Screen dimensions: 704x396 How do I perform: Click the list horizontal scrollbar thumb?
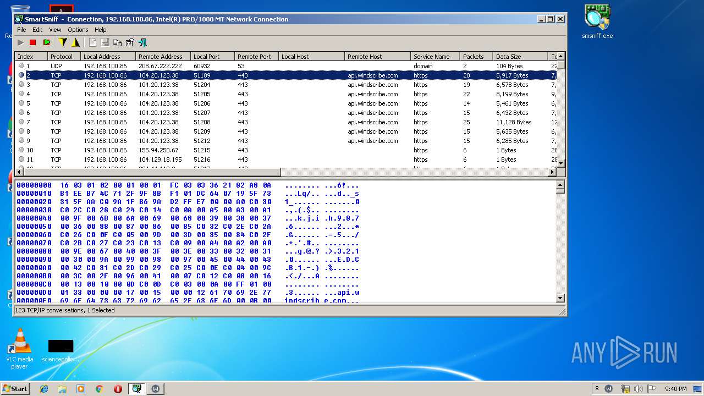coord(151,172)
